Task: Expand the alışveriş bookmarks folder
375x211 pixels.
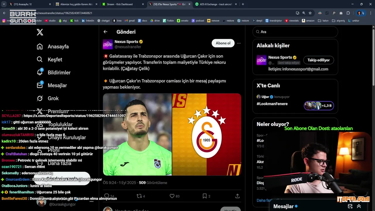Action: pos(338,21)
